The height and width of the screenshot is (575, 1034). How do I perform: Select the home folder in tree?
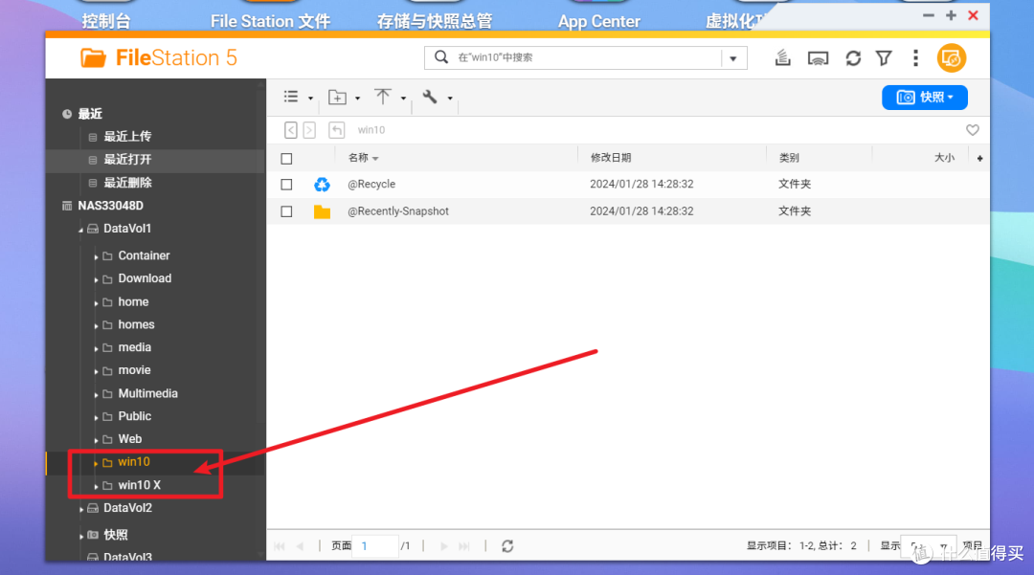[133, 301]
